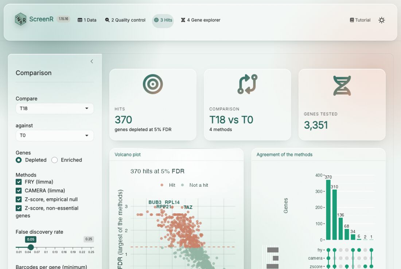Collapse the sidebar with the chevron
This screenshot has width=401, height=269.
tap(92, 61)
